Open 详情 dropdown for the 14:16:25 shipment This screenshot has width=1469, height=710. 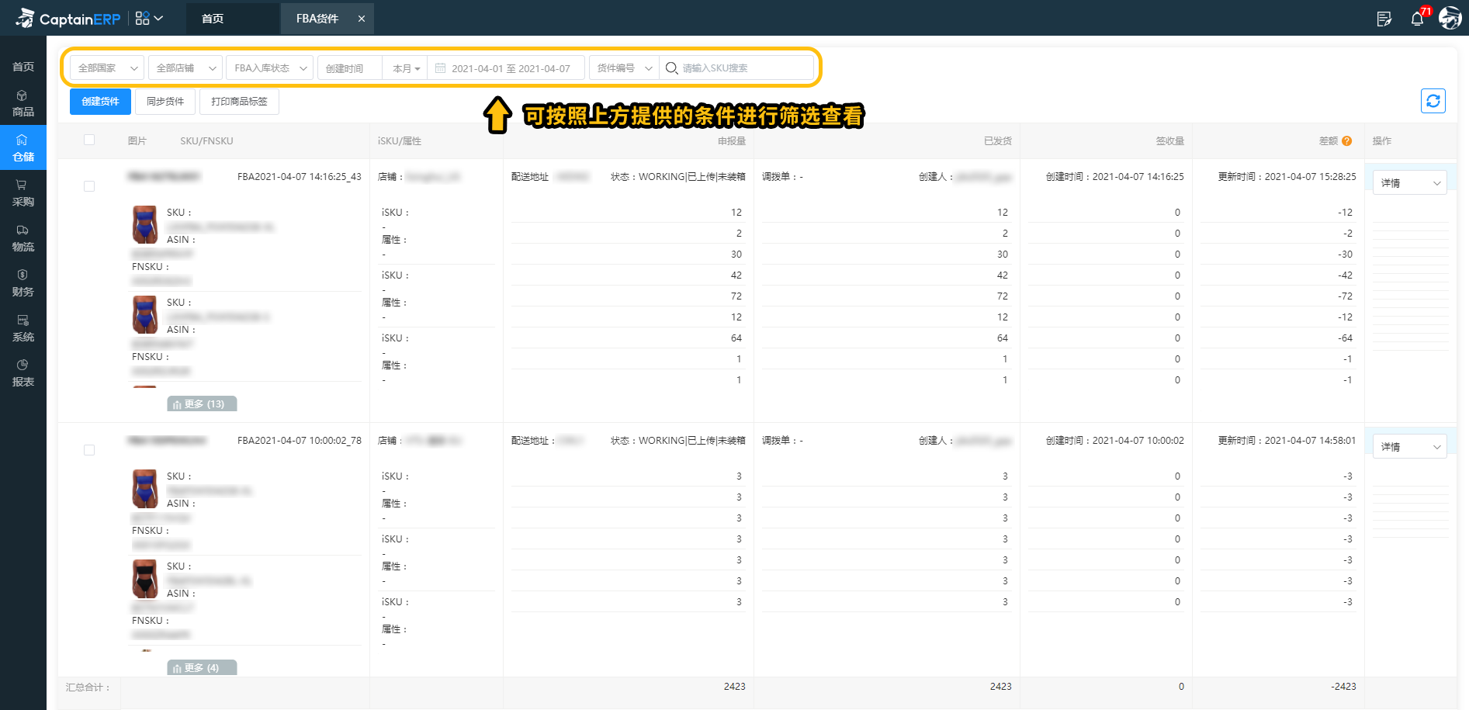pos(1410,183)
